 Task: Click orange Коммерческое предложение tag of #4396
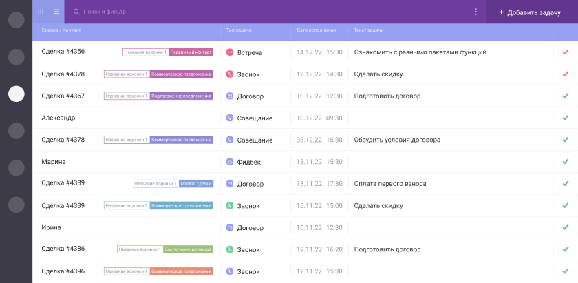[x=182, y=271]
